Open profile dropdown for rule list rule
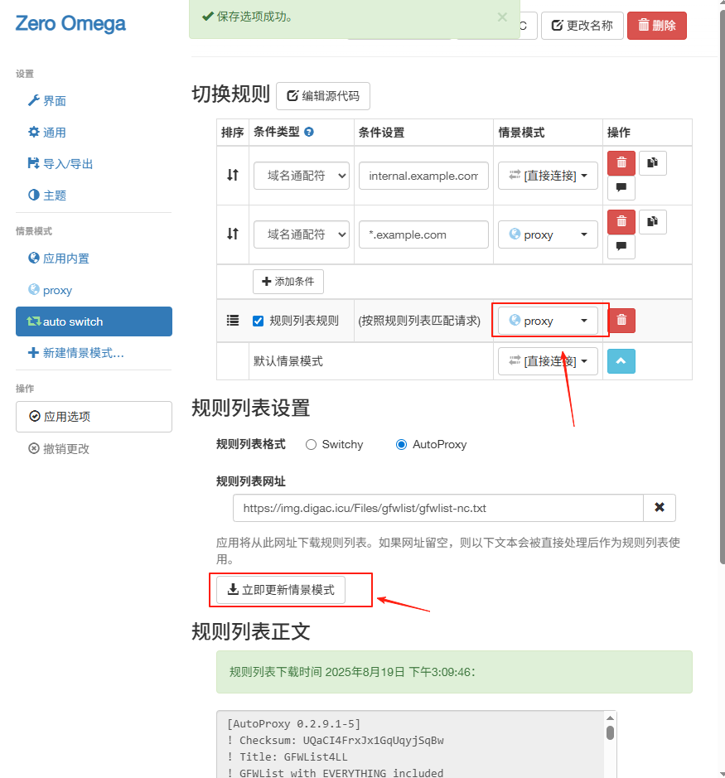 [x=548, y=321]
